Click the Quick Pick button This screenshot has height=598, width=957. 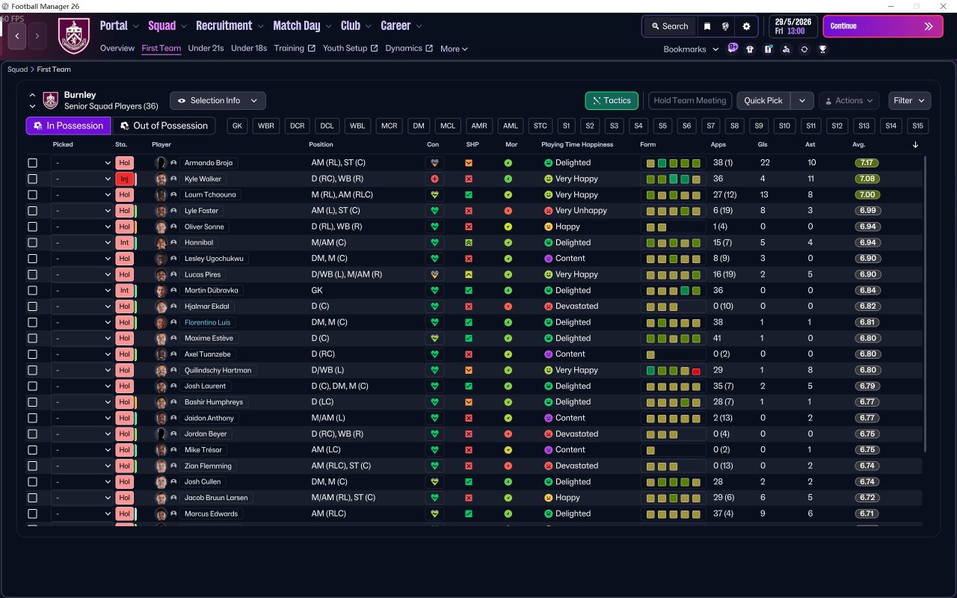[763, 100]
